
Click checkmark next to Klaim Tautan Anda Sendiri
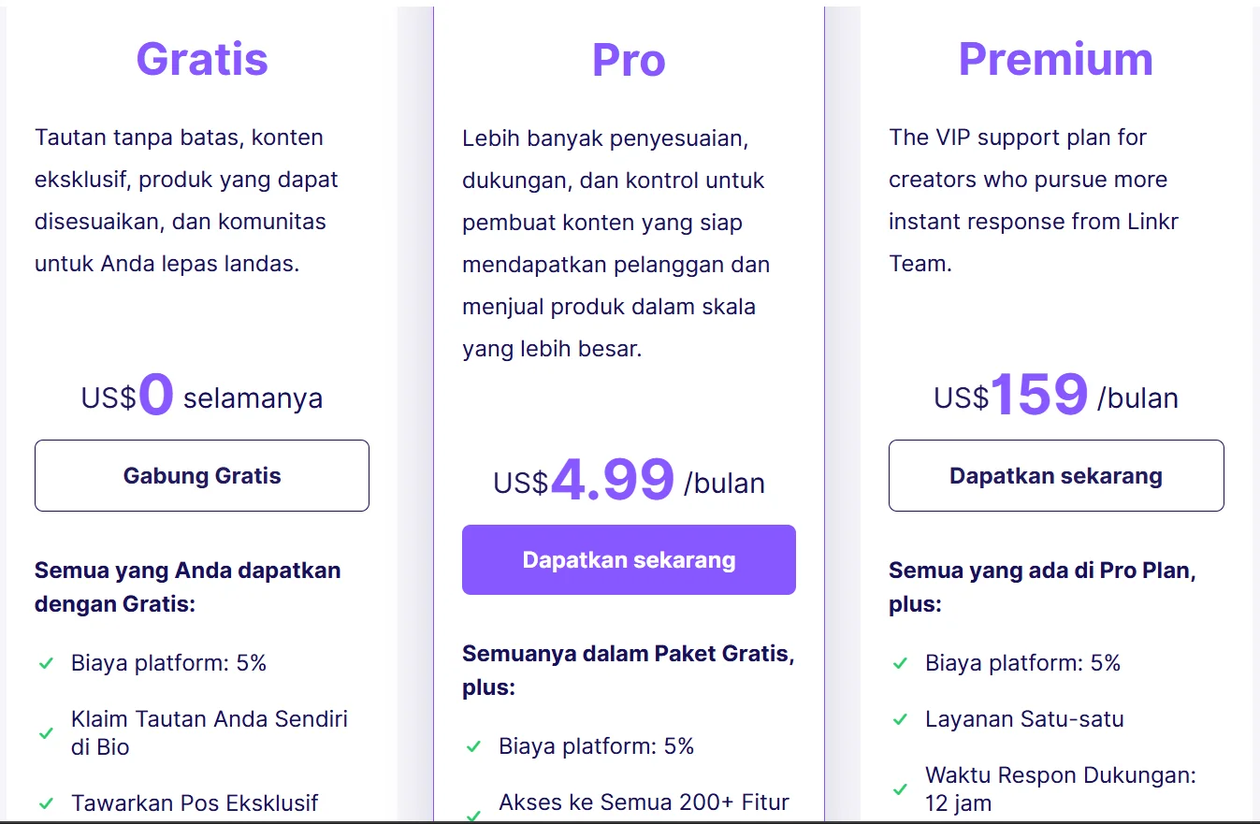point(46,733)
